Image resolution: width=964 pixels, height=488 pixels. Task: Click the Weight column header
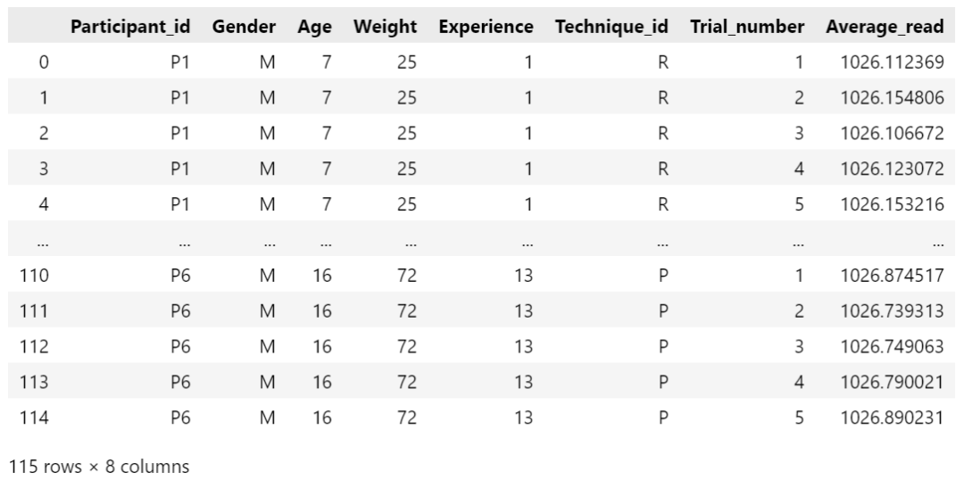coord(385,27)
